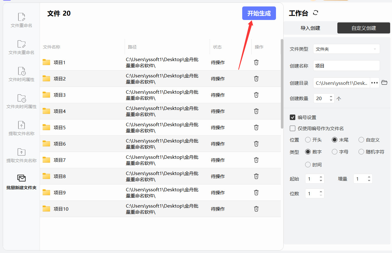
Task: Click the 起始 value spinner arrows
Action: click(321, 179)
